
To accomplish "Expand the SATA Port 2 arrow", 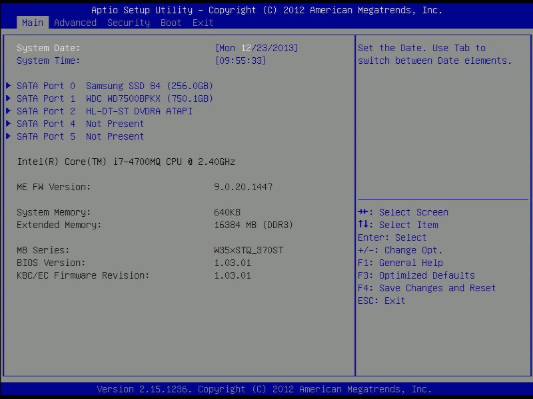I will (x=9, y=110).
